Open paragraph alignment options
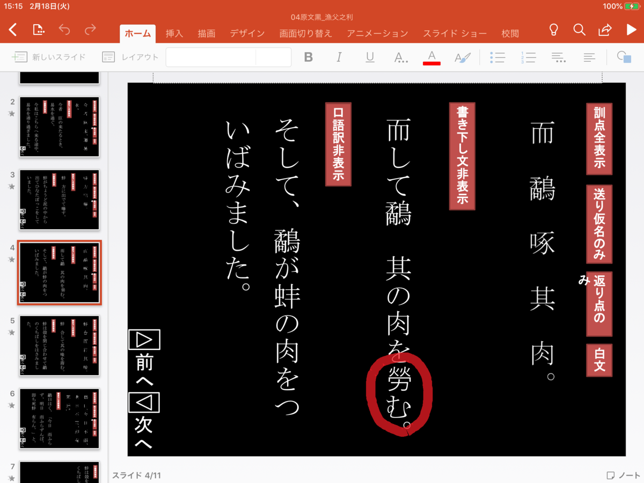644x483 pixels. click(x=559, y=57)
